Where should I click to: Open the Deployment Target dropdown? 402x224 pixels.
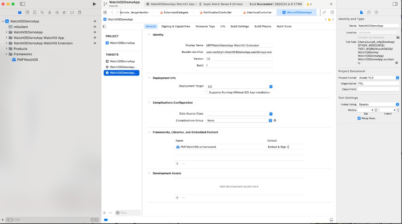(271, 86)
